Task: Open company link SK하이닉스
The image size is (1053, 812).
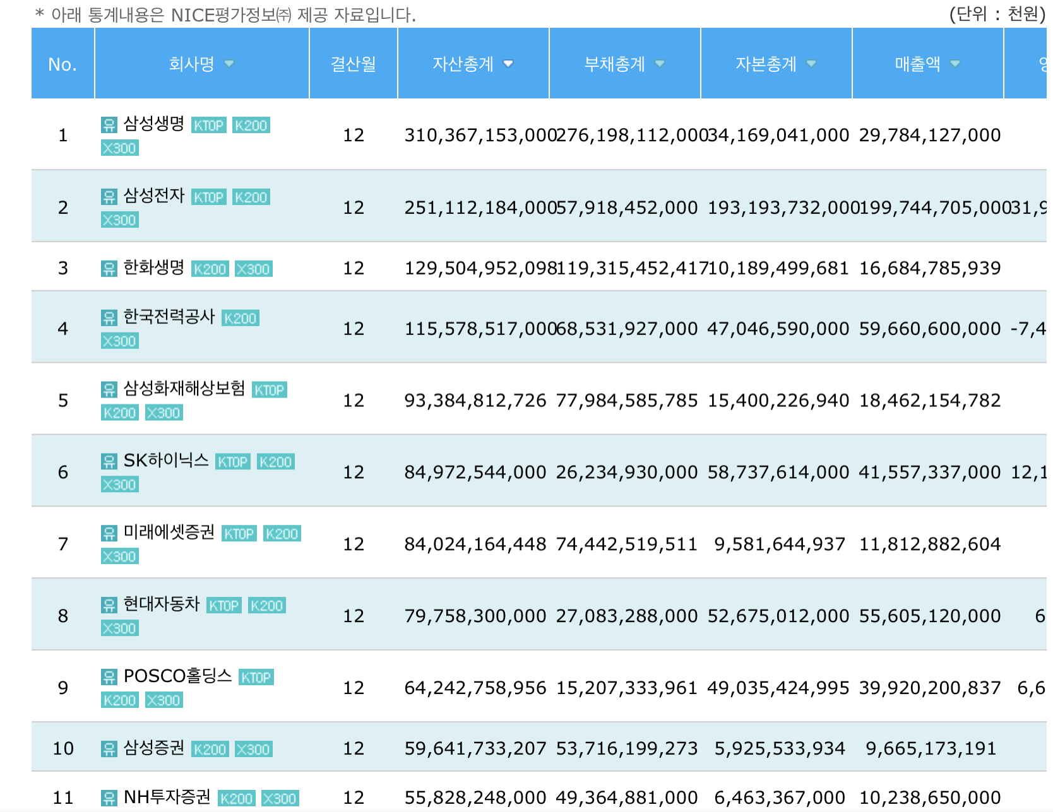Action: 166,461
